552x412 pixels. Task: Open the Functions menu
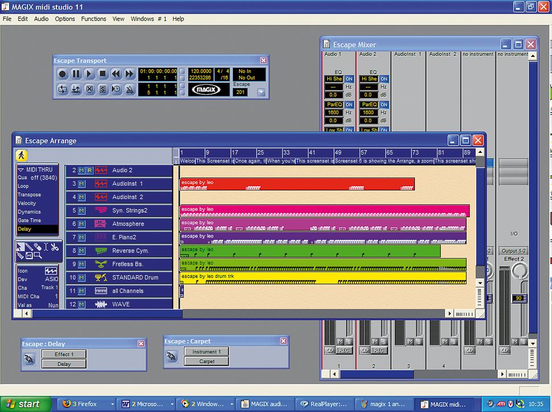click(94, 19)
